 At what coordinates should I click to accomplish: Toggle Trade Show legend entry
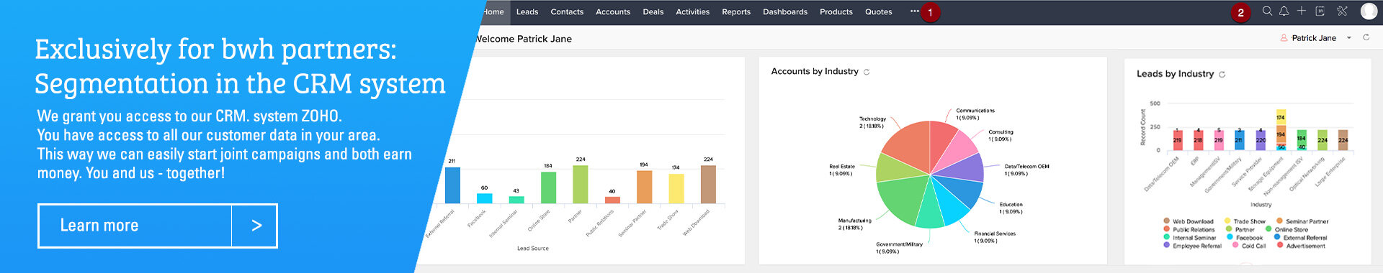tap(1245, 222)
